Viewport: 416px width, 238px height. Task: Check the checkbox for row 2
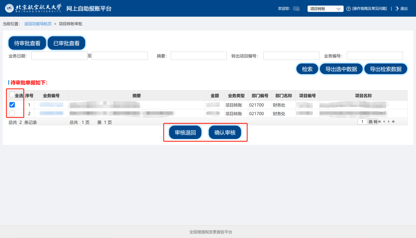(x=12, y=113)
